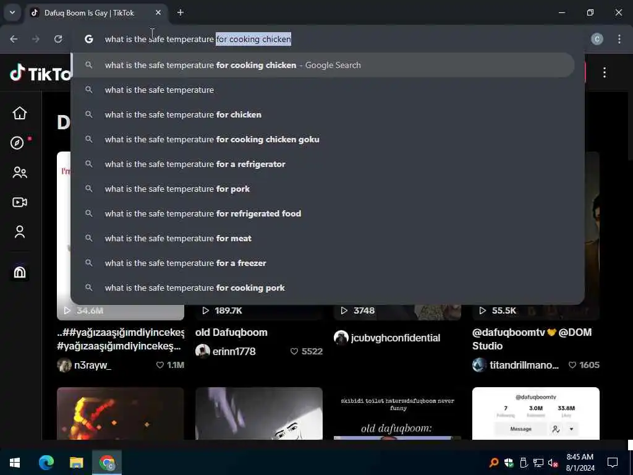Screen dimensions: 633x475
Task: Like erinn1778 video with 5522 likes
Action: coord(294,351)
